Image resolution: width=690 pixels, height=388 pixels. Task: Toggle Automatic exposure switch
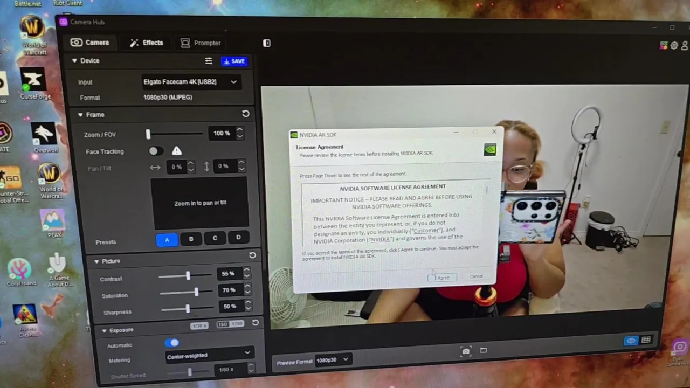pos(172,343)
